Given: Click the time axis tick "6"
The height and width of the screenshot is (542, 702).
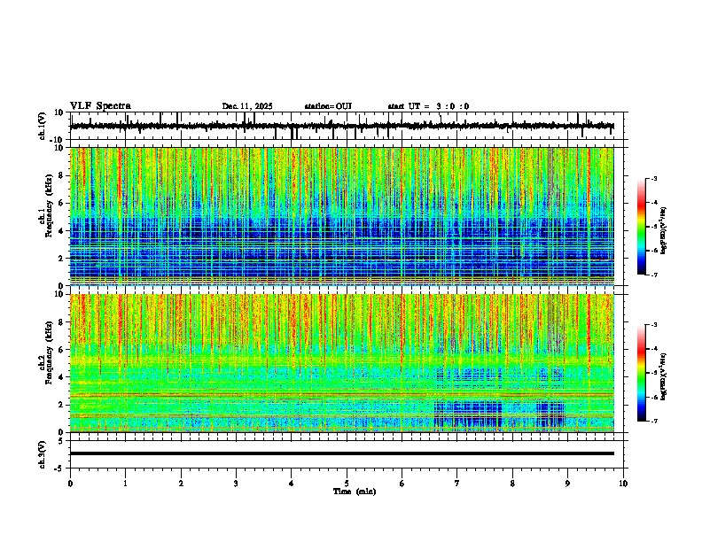Looking at the screenshot, I should coord(402,484).
